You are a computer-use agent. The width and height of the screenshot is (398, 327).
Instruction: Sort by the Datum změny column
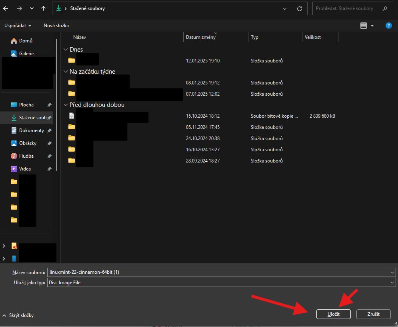coord(201,37)
